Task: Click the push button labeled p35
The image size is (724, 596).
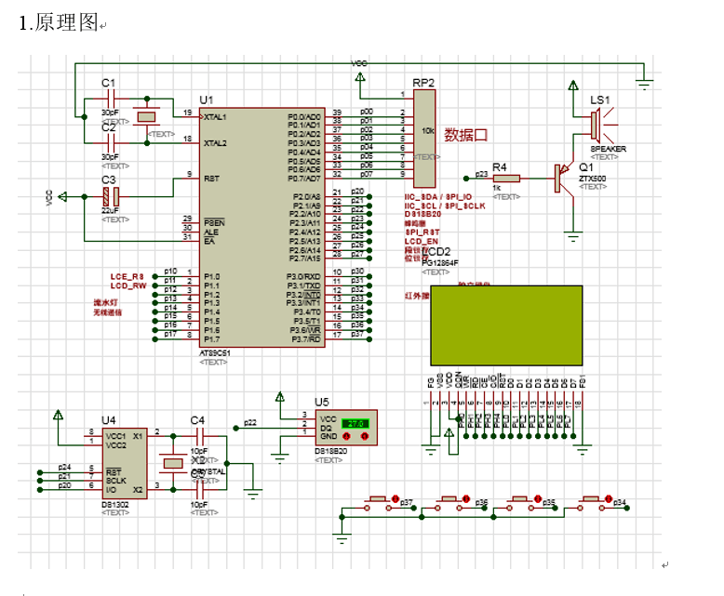Action: pos(520,503)
